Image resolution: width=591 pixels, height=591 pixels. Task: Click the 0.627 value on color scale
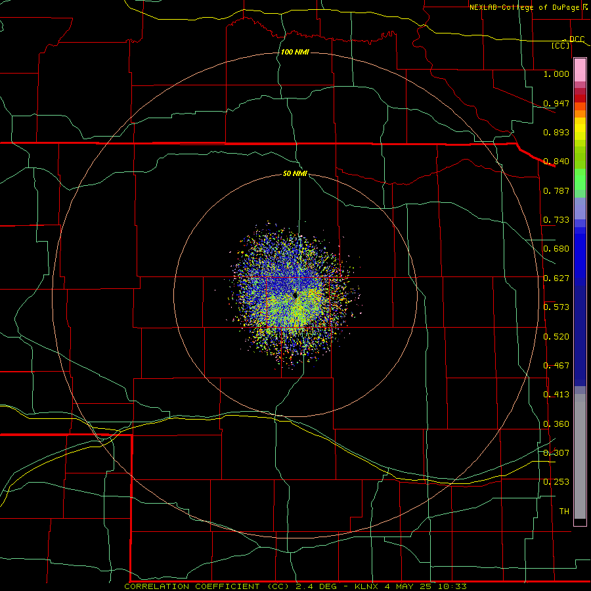[556, 278]
